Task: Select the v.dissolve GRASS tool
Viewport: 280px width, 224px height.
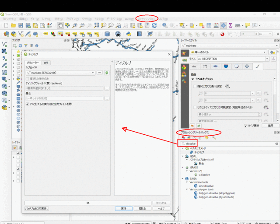Action: (204, 175)
